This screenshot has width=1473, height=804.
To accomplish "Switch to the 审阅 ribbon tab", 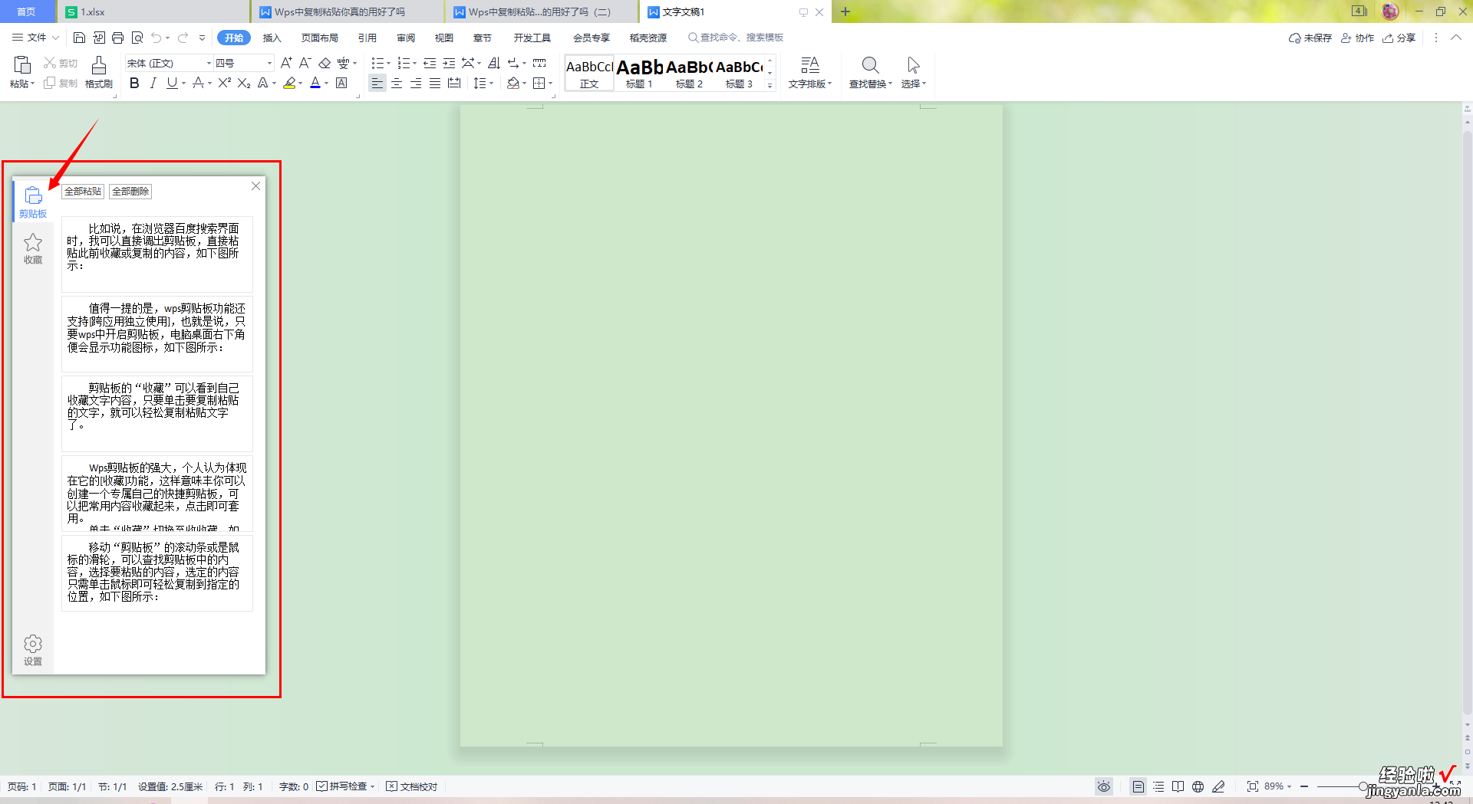I will pyautogui.click(x=406, y=38).
